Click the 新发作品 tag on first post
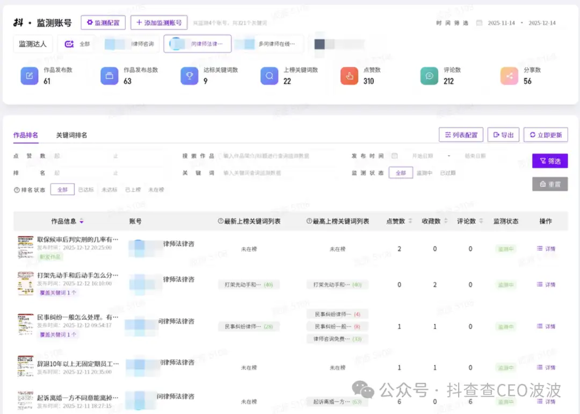 [50, 256]
